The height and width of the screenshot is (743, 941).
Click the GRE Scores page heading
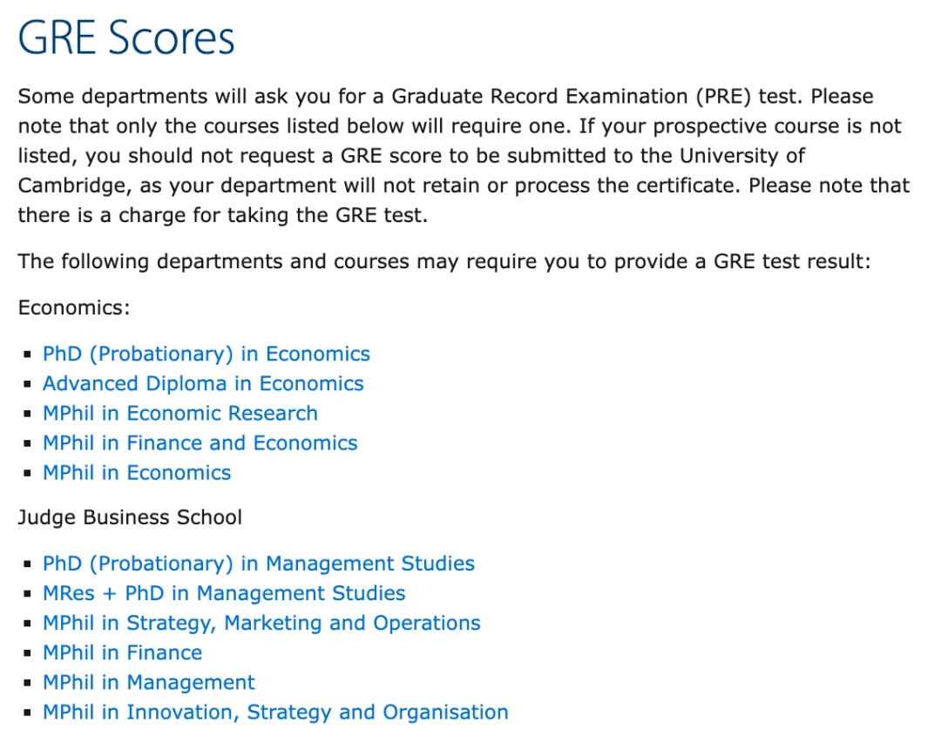click(x=126, y=38)
